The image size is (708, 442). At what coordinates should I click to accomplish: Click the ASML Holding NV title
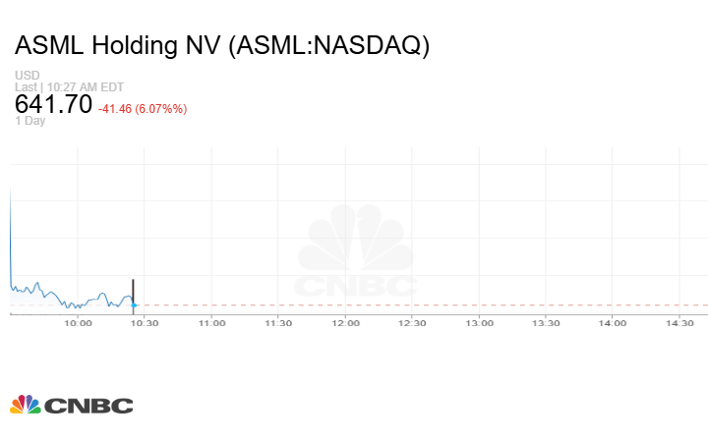(x=222, y=46)
